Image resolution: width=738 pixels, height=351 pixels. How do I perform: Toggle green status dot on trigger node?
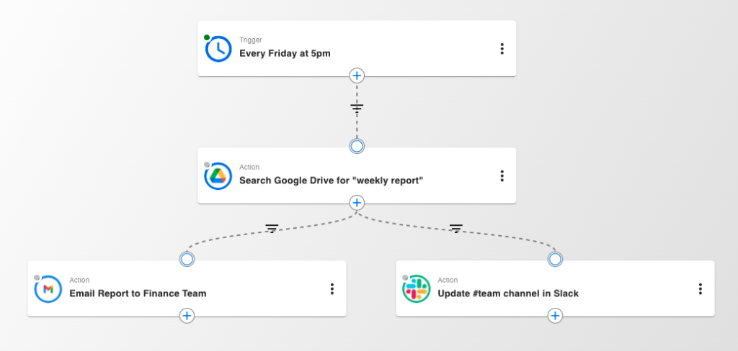207,37
